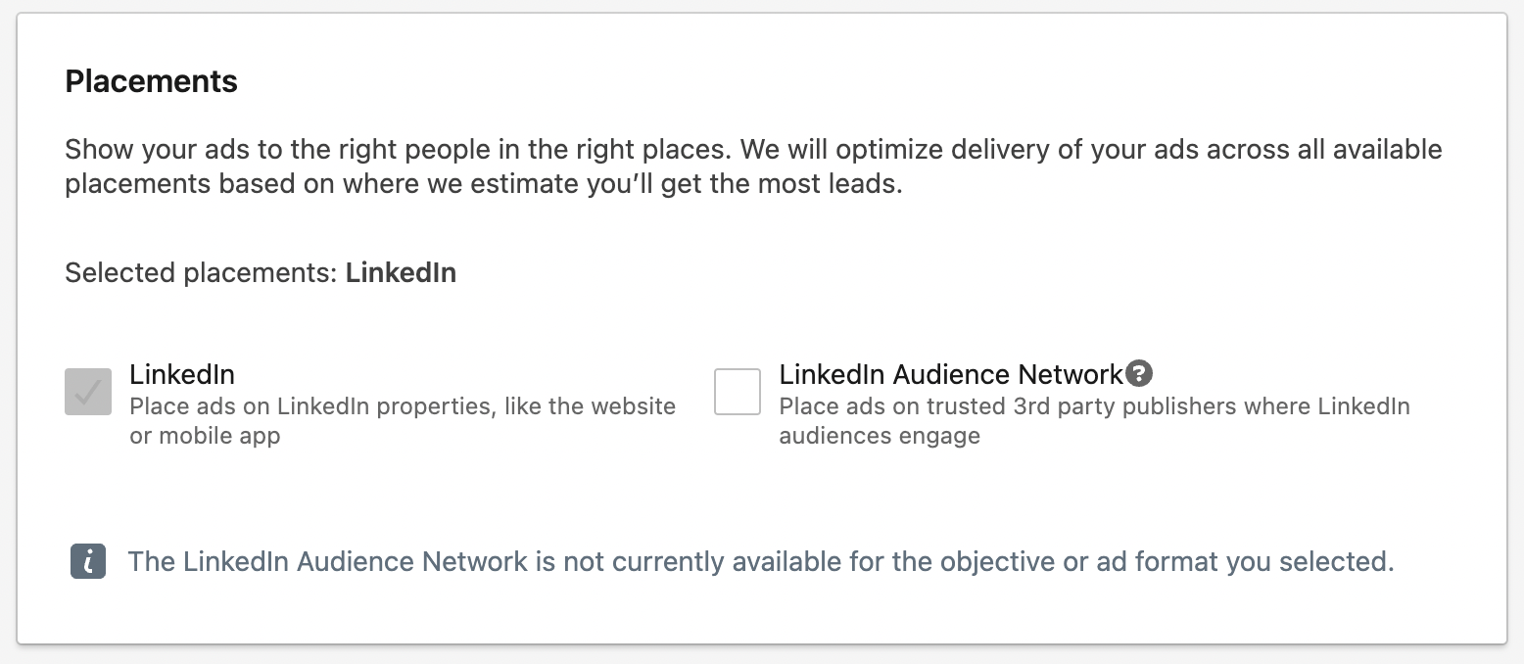The width and height of the screenshot is (1524, 664).
Task: Click the info icon beside the availability notice
Action: click(88, 561)
